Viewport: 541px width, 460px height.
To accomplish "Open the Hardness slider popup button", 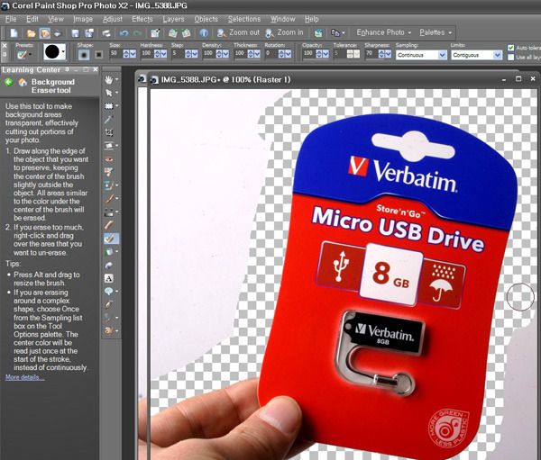I will point(163,54).
